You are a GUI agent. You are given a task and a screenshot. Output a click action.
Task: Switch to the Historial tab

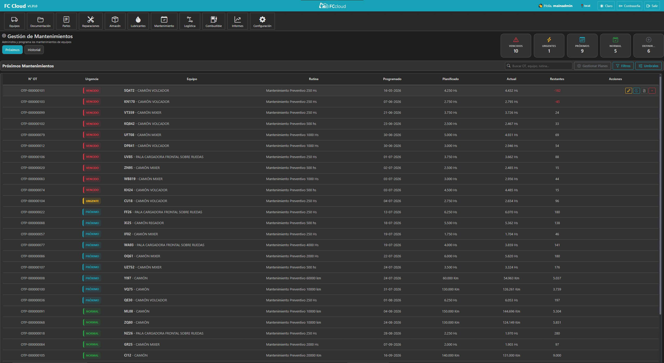click(34, 50)
